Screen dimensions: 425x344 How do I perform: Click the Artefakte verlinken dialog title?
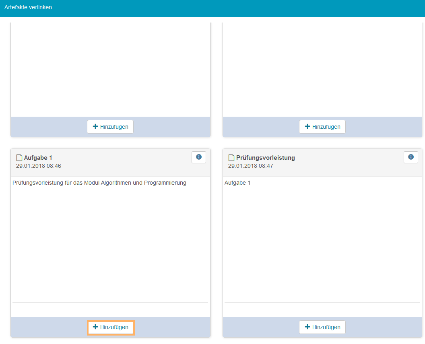coord(28,7)
